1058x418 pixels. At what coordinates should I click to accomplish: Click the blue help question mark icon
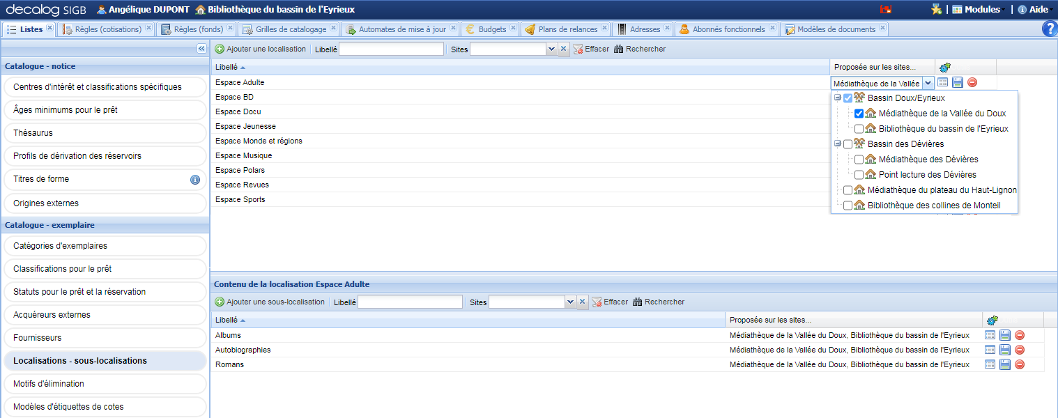click(x=1049, y=29)
